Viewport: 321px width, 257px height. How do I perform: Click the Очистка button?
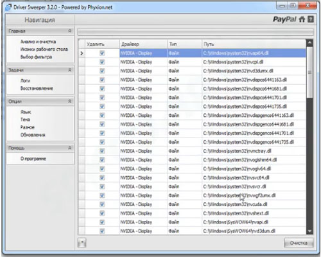(x=299, y=243)
